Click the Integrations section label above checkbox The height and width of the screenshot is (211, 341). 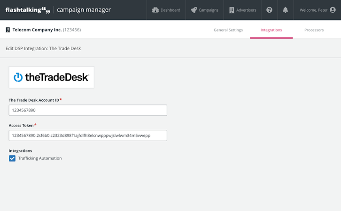point(21,151)
